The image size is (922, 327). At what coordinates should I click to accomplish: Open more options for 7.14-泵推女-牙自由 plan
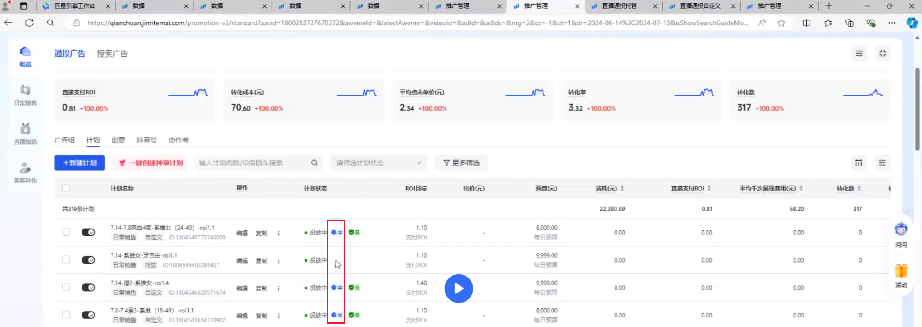pos(279,261)
